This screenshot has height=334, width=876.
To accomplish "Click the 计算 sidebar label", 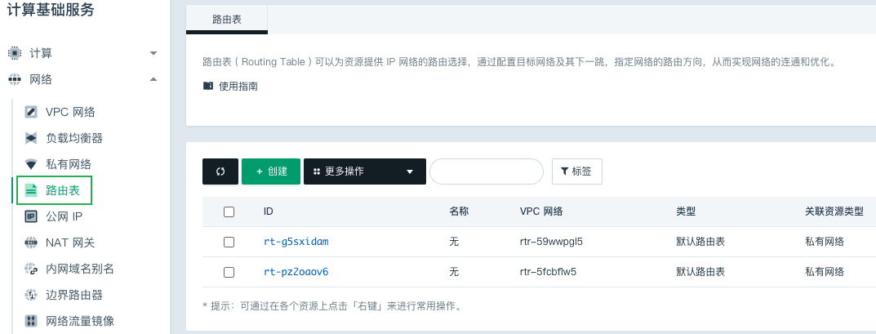I will pos(41,54).
